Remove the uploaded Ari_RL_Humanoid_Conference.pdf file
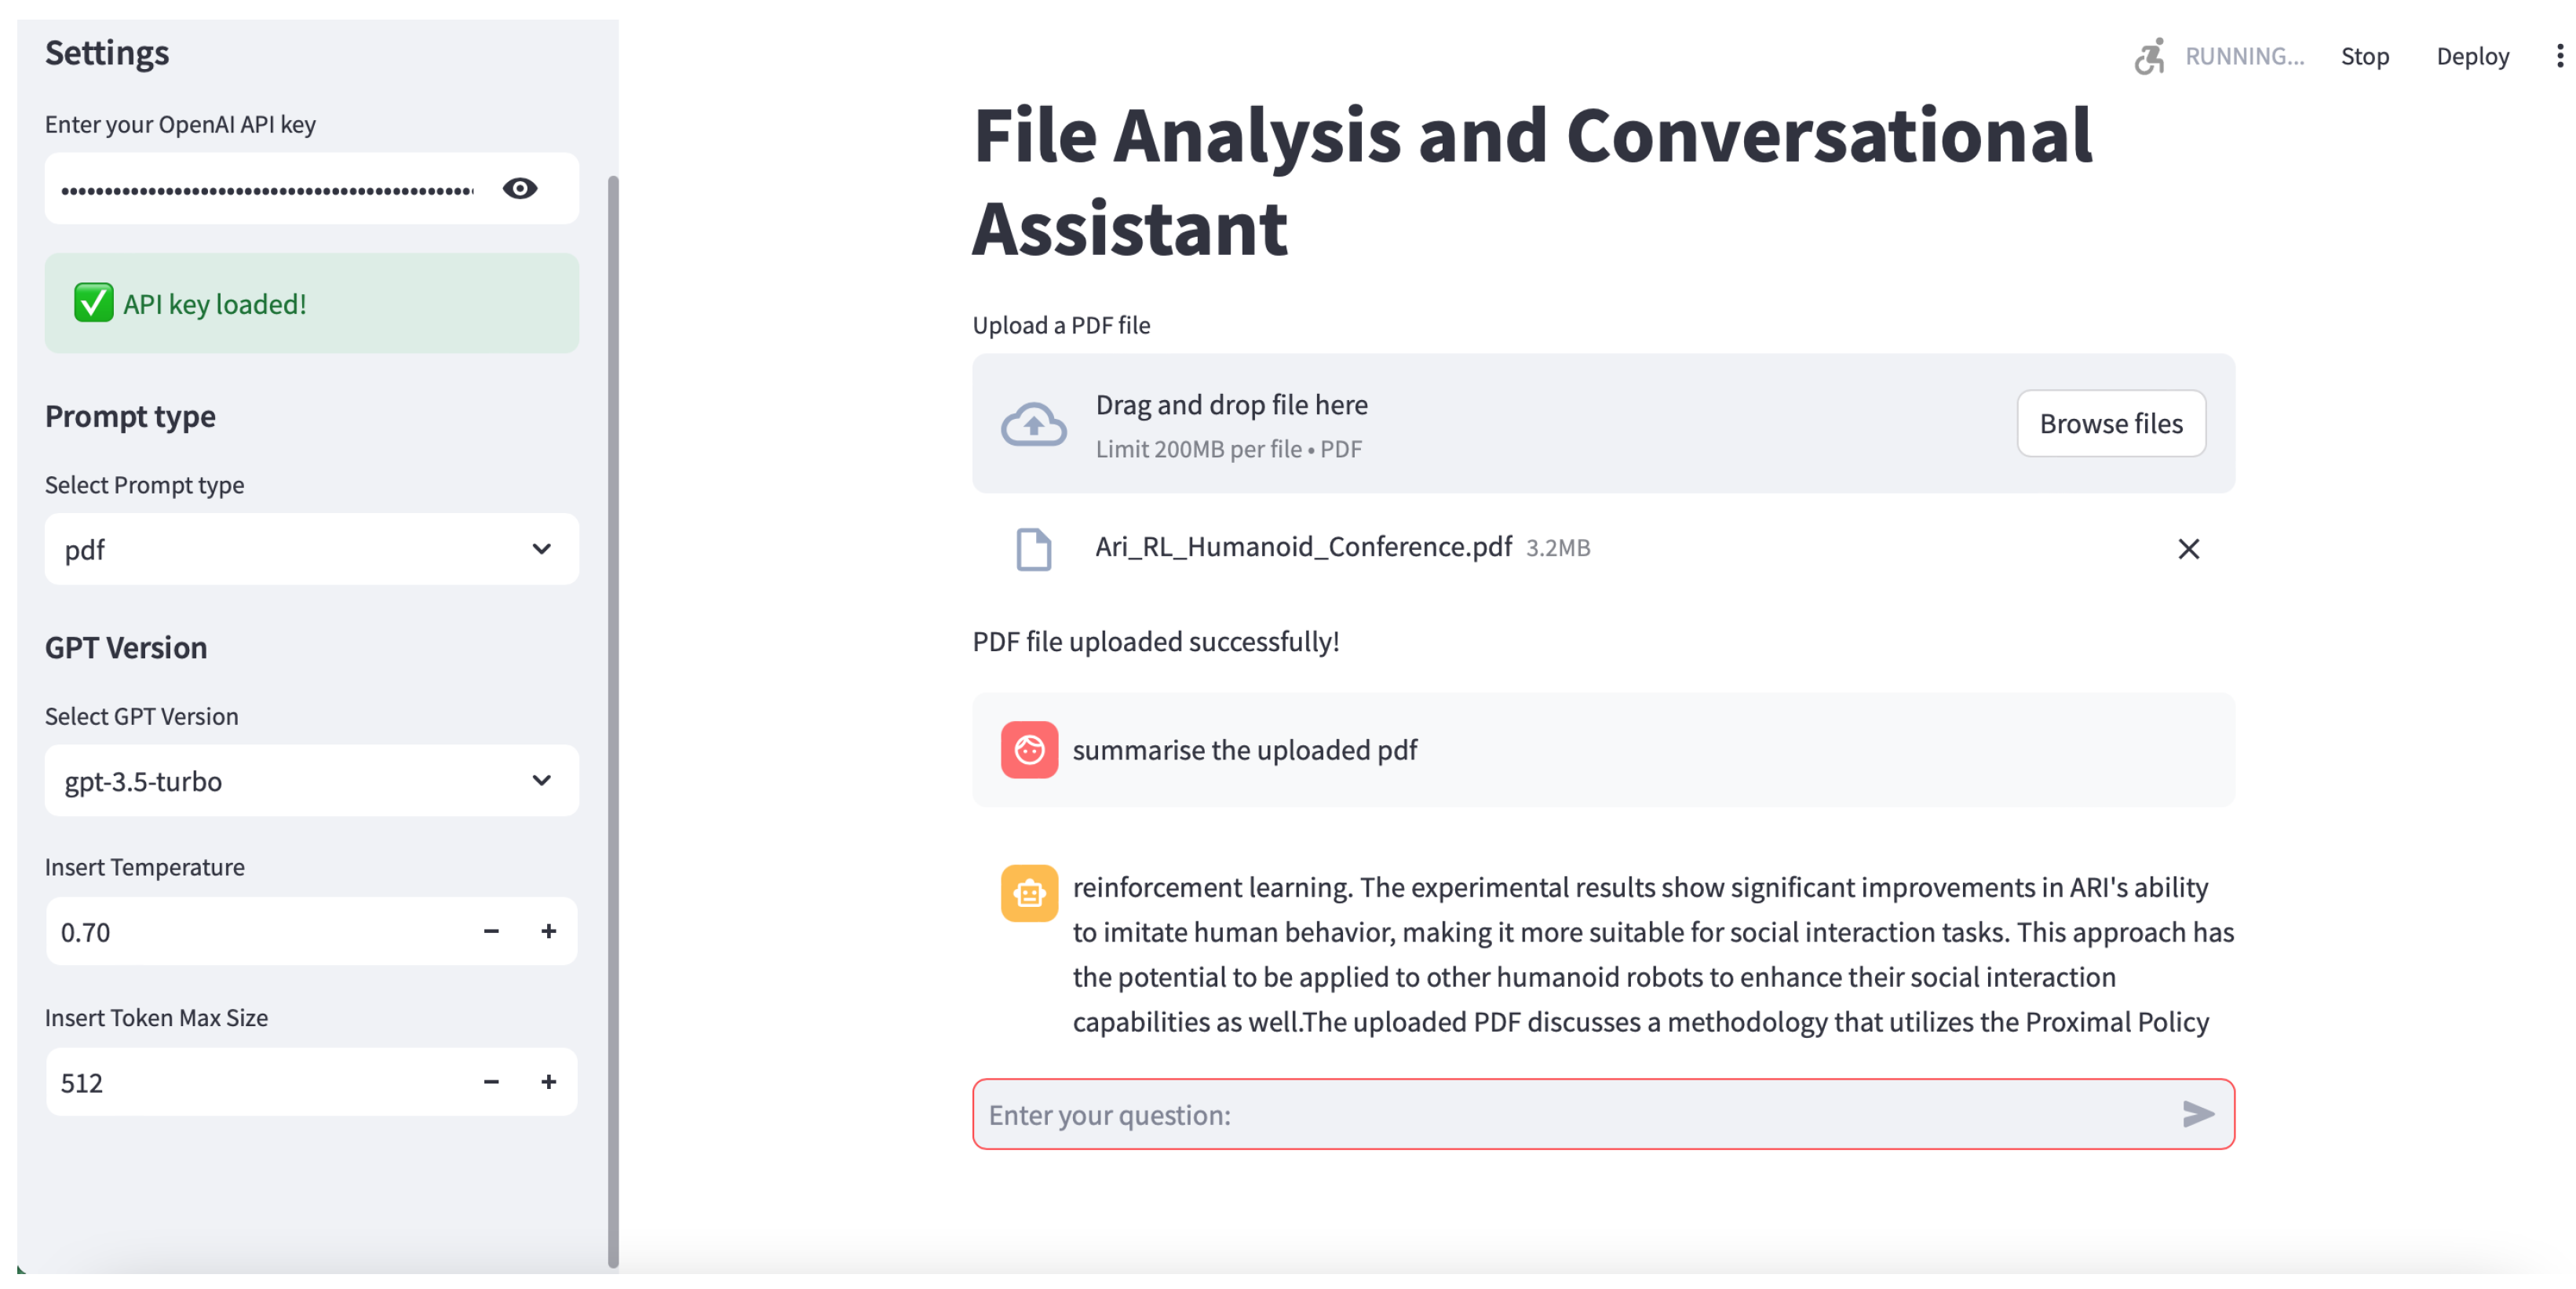The image size is (2576, 1289). [2188, 548]
